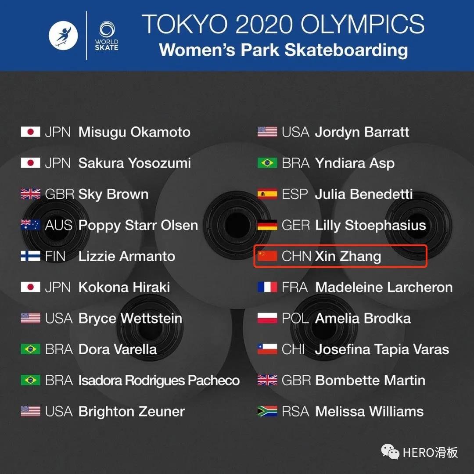Click the Great Britain flag beside Sky Brown

[x=31, y=194]
